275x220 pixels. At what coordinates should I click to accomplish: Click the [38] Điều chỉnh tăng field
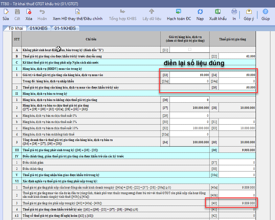[237, 169]
